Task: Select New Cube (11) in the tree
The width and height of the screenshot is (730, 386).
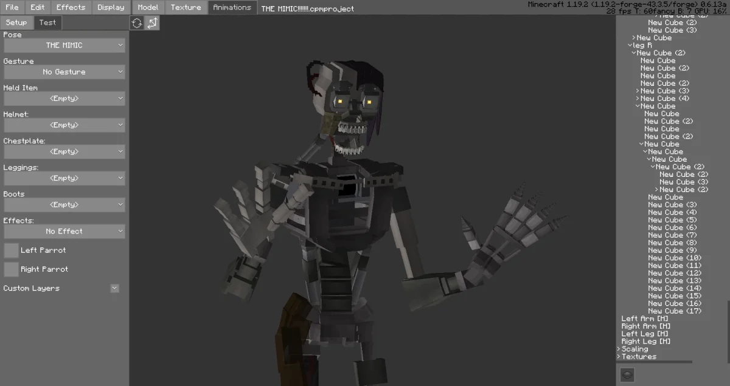Action: coord(675,266)
